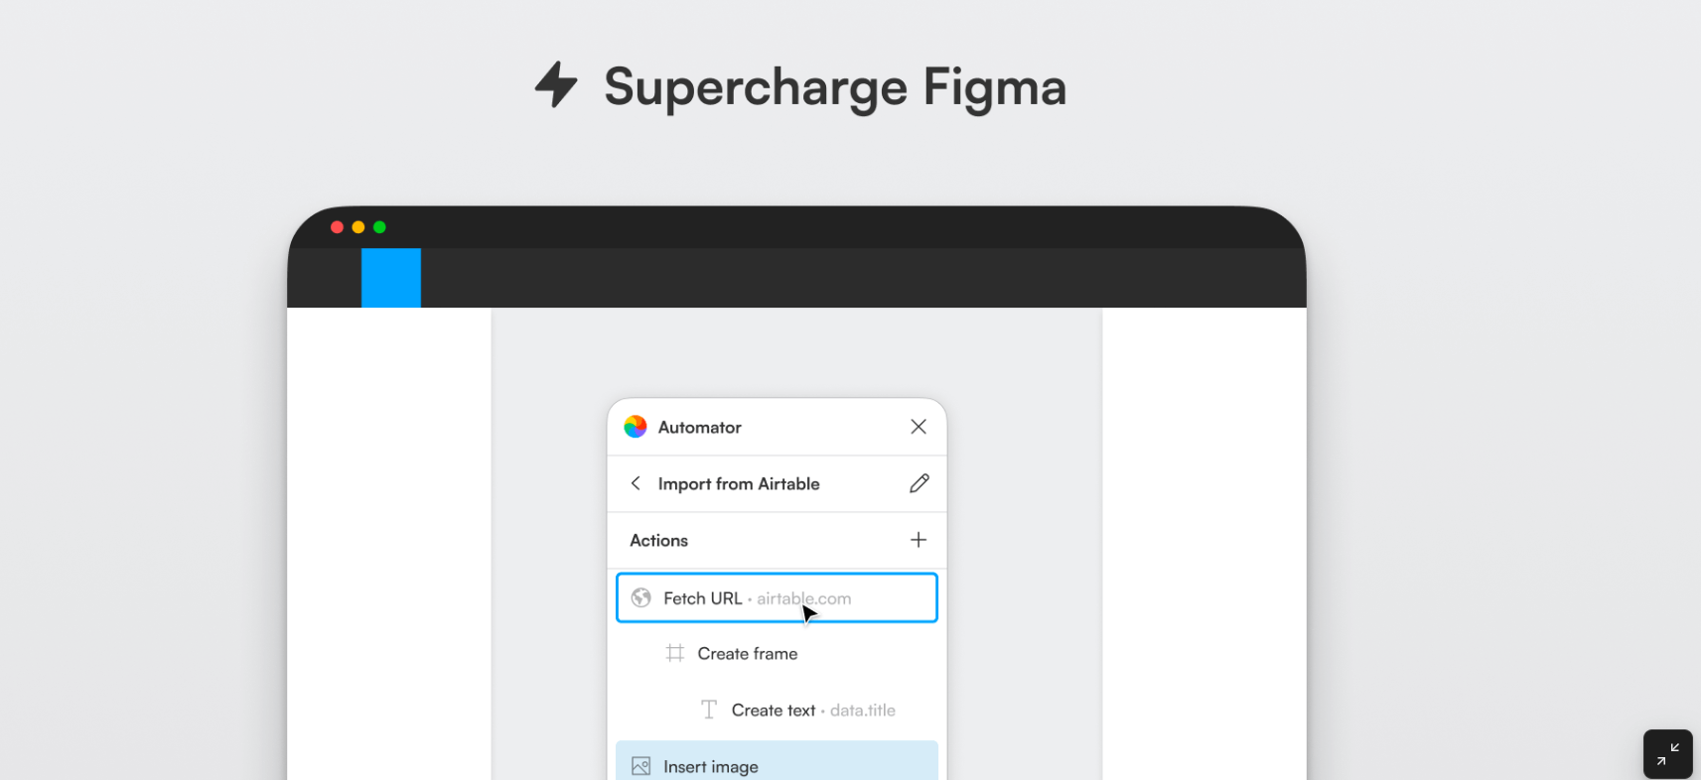This screenshot has height=780, width=1701.
Task: Select the Create text action label
Action: tap(774, 711)
